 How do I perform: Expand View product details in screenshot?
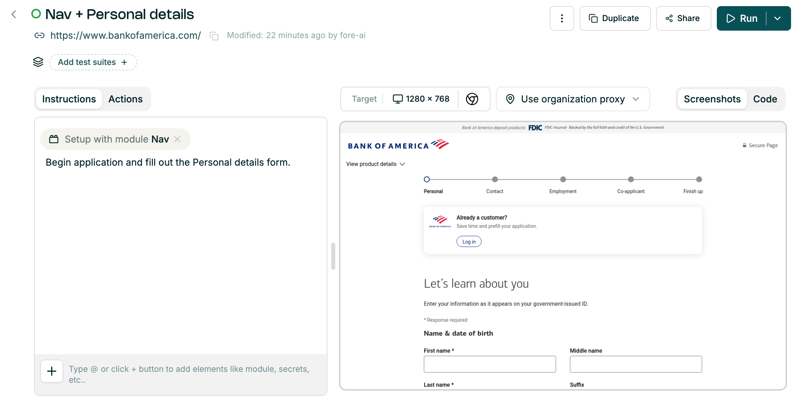click(x=375, y=164)
